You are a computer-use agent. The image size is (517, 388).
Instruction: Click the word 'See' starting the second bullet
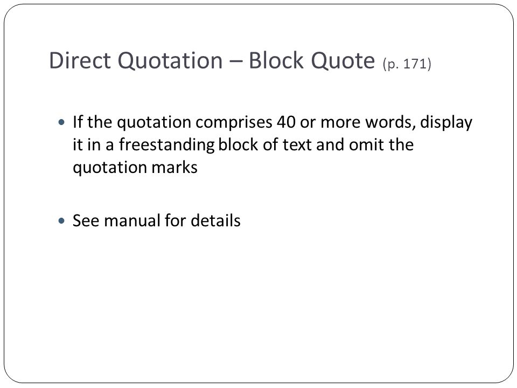pos(86,220)
